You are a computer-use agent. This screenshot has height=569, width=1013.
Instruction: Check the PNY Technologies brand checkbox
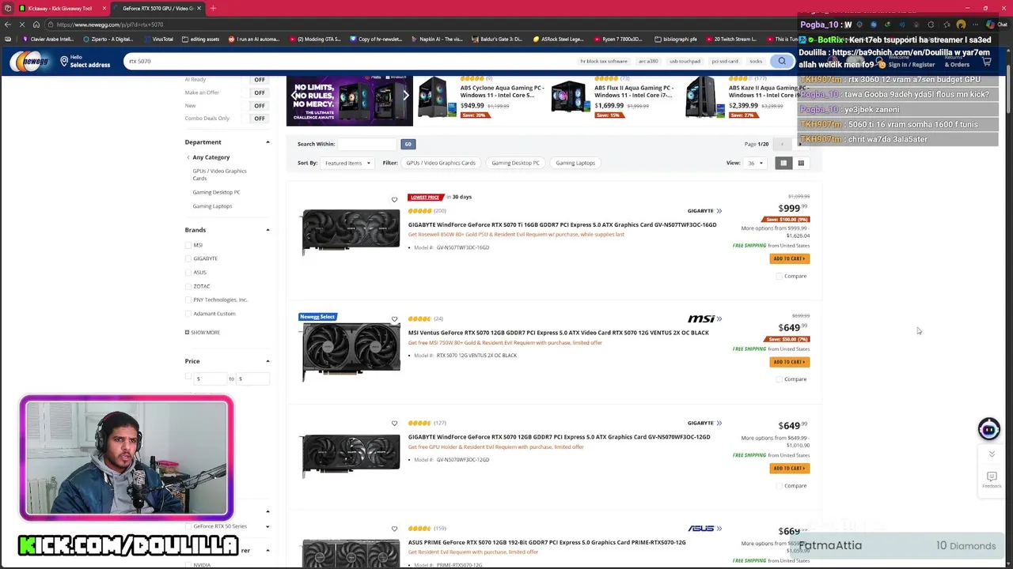(x=188, y=300)
